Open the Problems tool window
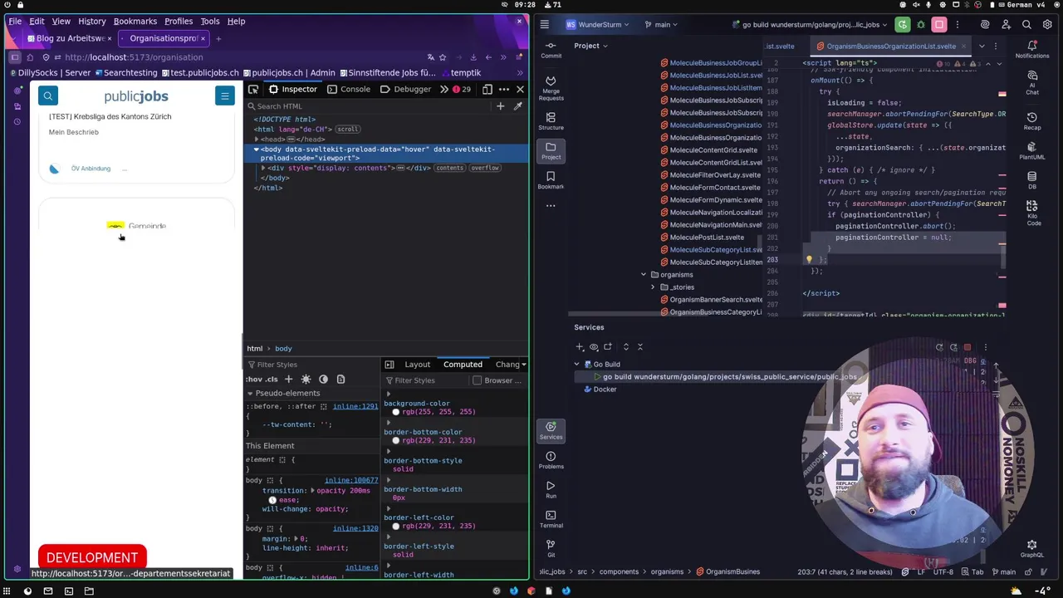Image resolution: width=1063 pixels, height=598 pixels. pyautogui.click(x=551, y=459)
